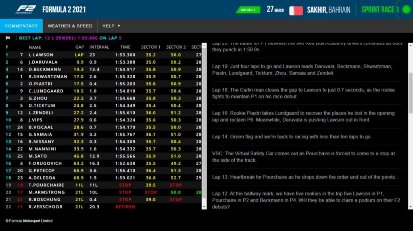Click the VSC Virtual Safety Car commentary
Image resolution: width=413 pixels, height=231 pixels.
point(303,157)
